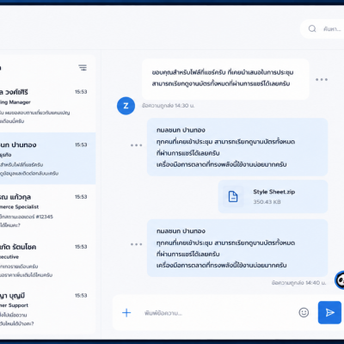Click the message text input field
Image resolution: width=344 pixels, height=344 pixels.
tap(218, 313)
